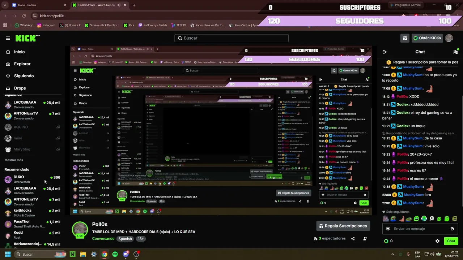Click the Kick Buscar search field
Image resolution: width=463 pixels, height=260 pixels.
tap(231, 38)
